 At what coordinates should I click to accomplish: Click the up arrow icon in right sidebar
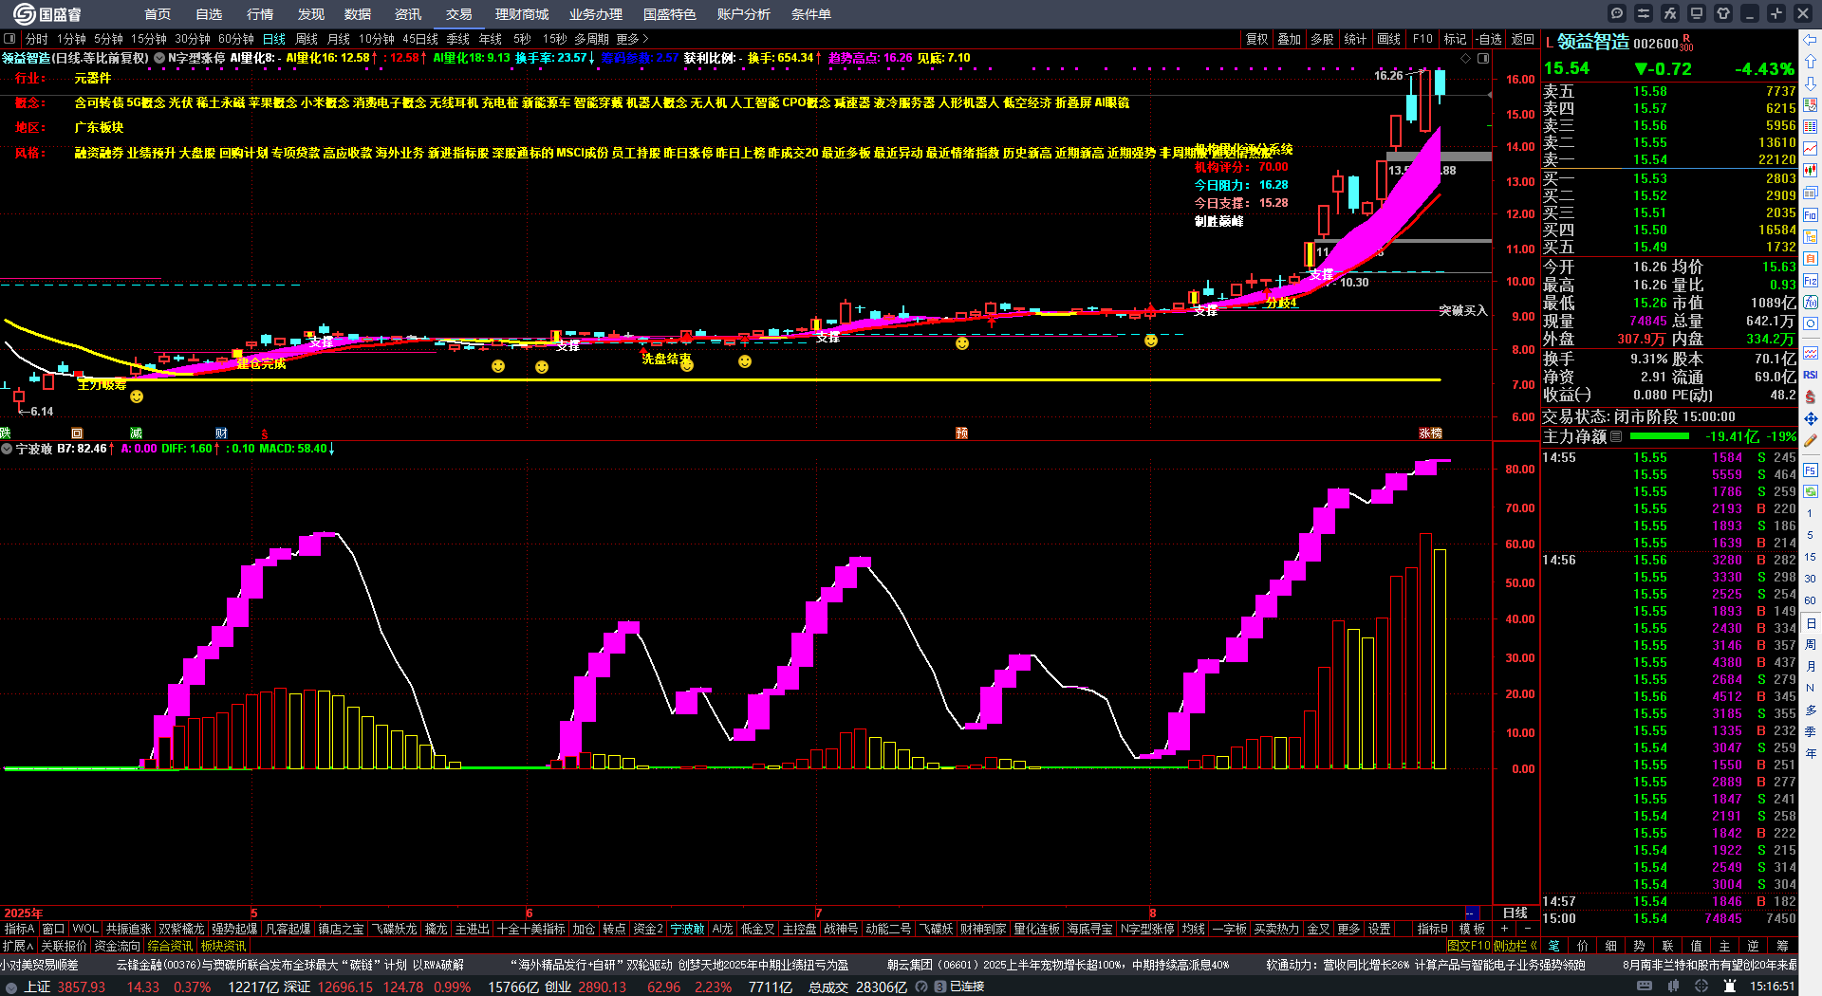pos(1811,61)
